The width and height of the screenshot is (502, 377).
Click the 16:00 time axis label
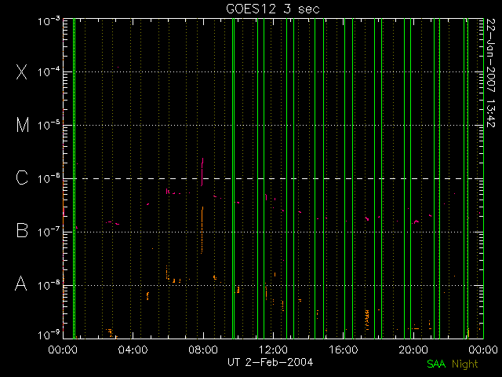point(344,350)
